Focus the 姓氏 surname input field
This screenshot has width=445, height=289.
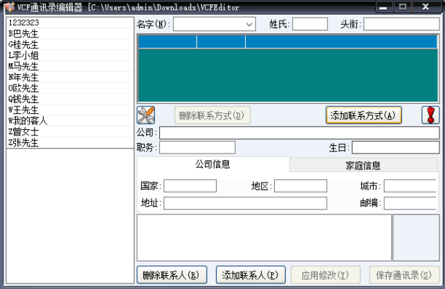coord(310,24)
